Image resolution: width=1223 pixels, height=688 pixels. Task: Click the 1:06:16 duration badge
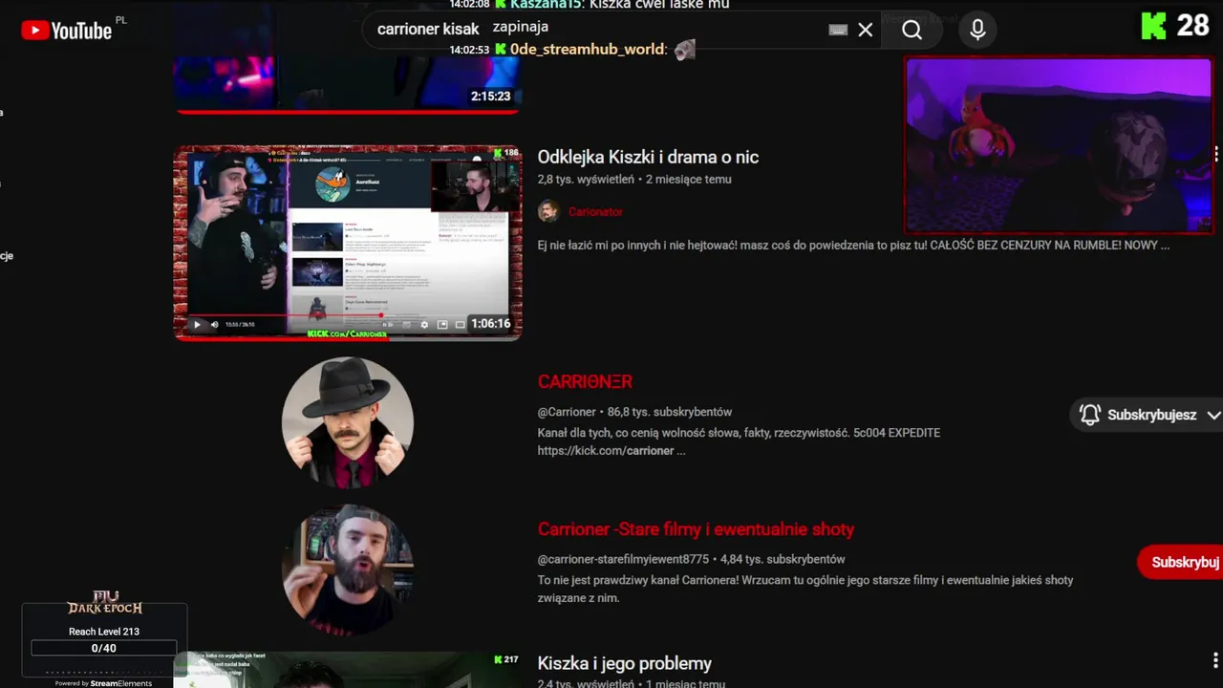pyautogui.click(x=491, y=324)
